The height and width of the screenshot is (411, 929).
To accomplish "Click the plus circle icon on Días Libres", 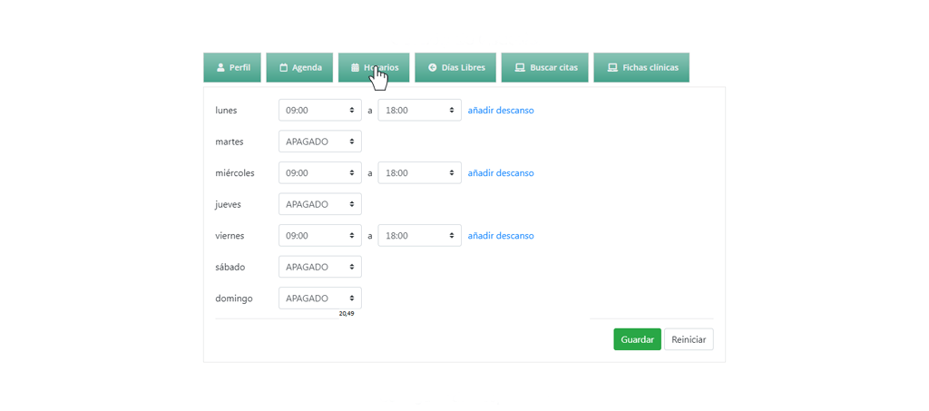I will pos(432,68).
